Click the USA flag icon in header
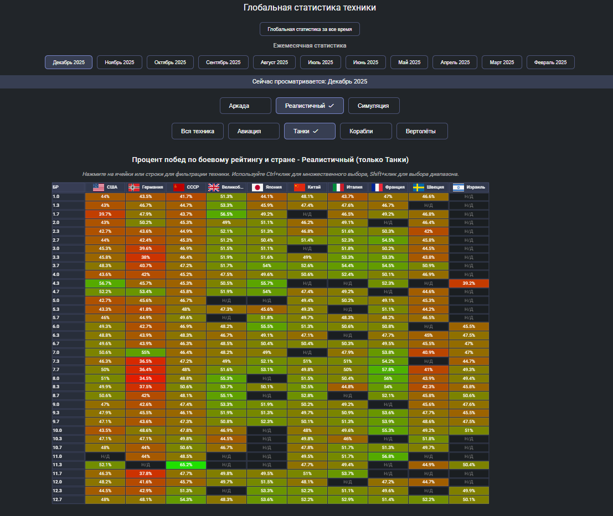This screenshot has width=613, height=516. [99, 187]
